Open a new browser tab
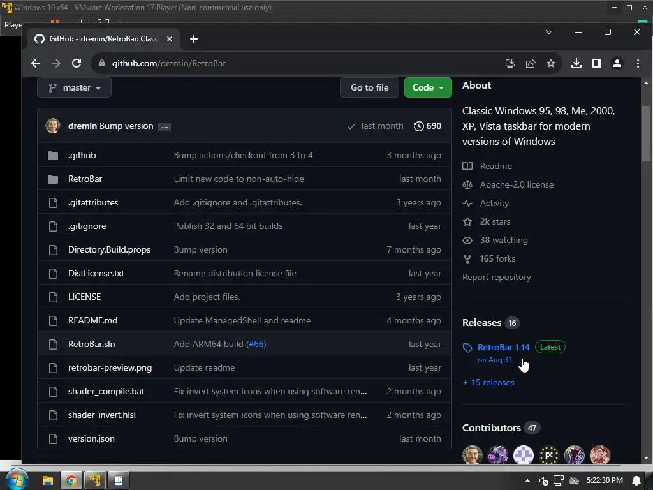 click(194, 39)
